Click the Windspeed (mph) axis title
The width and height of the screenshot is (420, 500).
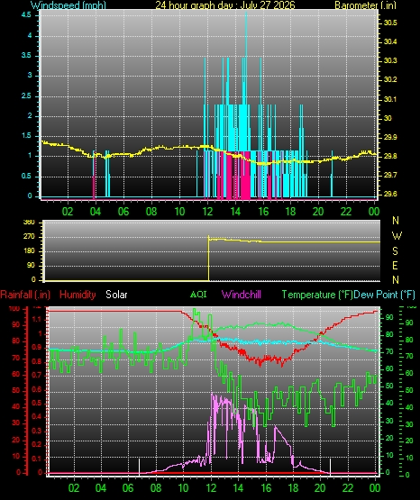point(68,5)
